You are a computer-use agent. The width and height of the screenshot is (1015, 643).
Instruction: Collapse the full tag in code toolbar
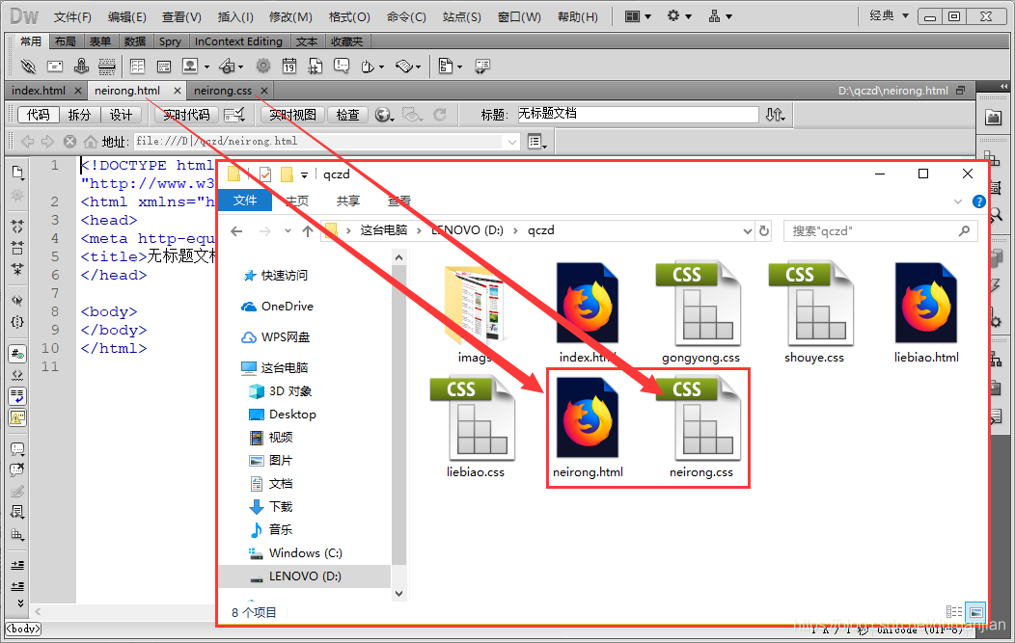17,226
